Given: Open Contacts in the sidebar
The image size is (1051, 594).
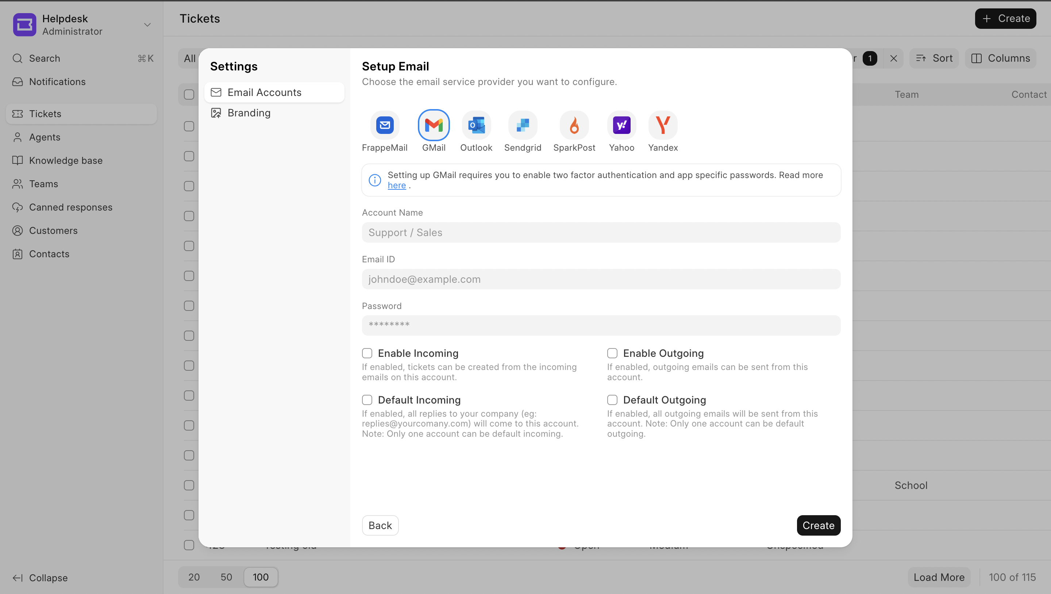Looking at the screenshot, I should click(82, 254).
